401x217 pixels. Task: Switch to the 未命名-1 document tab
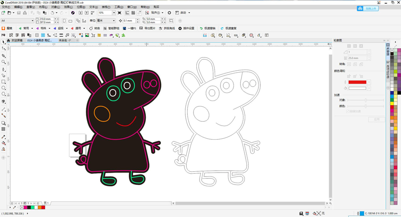point(65,41)
